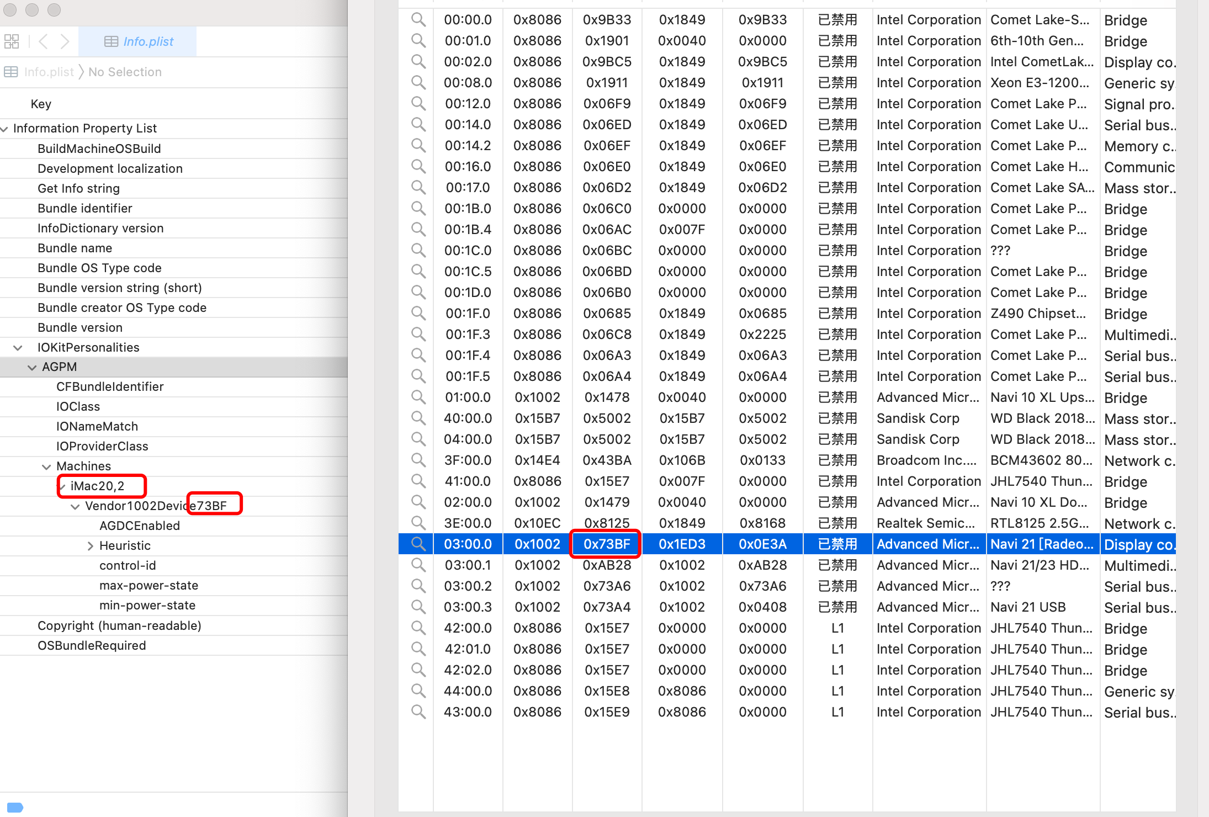Go back with the left arrow

(x=44, y=41)
